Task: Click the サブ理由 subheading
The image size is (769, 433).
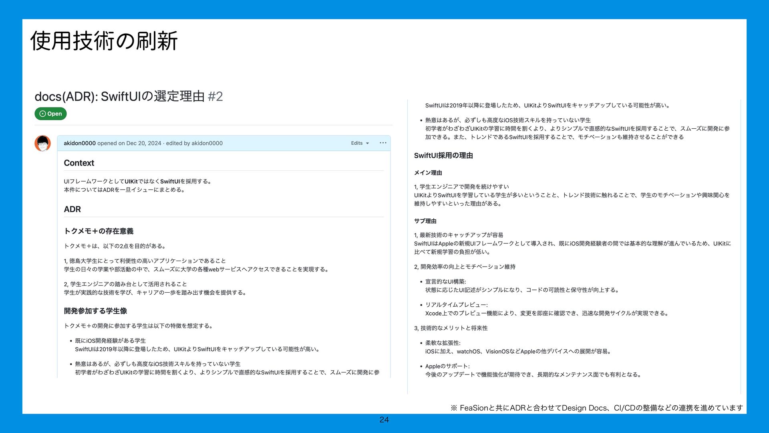Action: click(425, 221)
